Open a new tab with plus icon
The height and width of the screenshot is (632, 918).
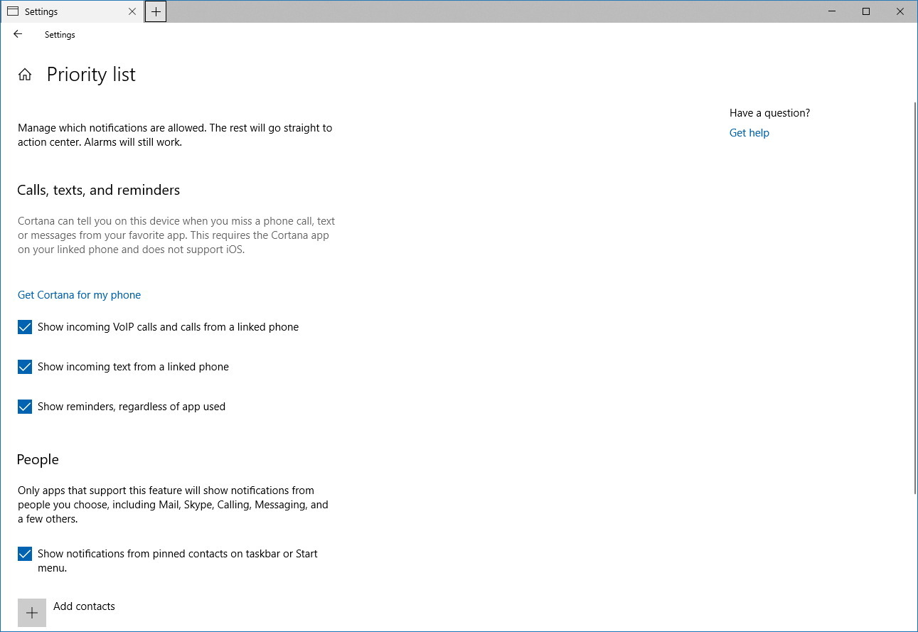(156, 11)
